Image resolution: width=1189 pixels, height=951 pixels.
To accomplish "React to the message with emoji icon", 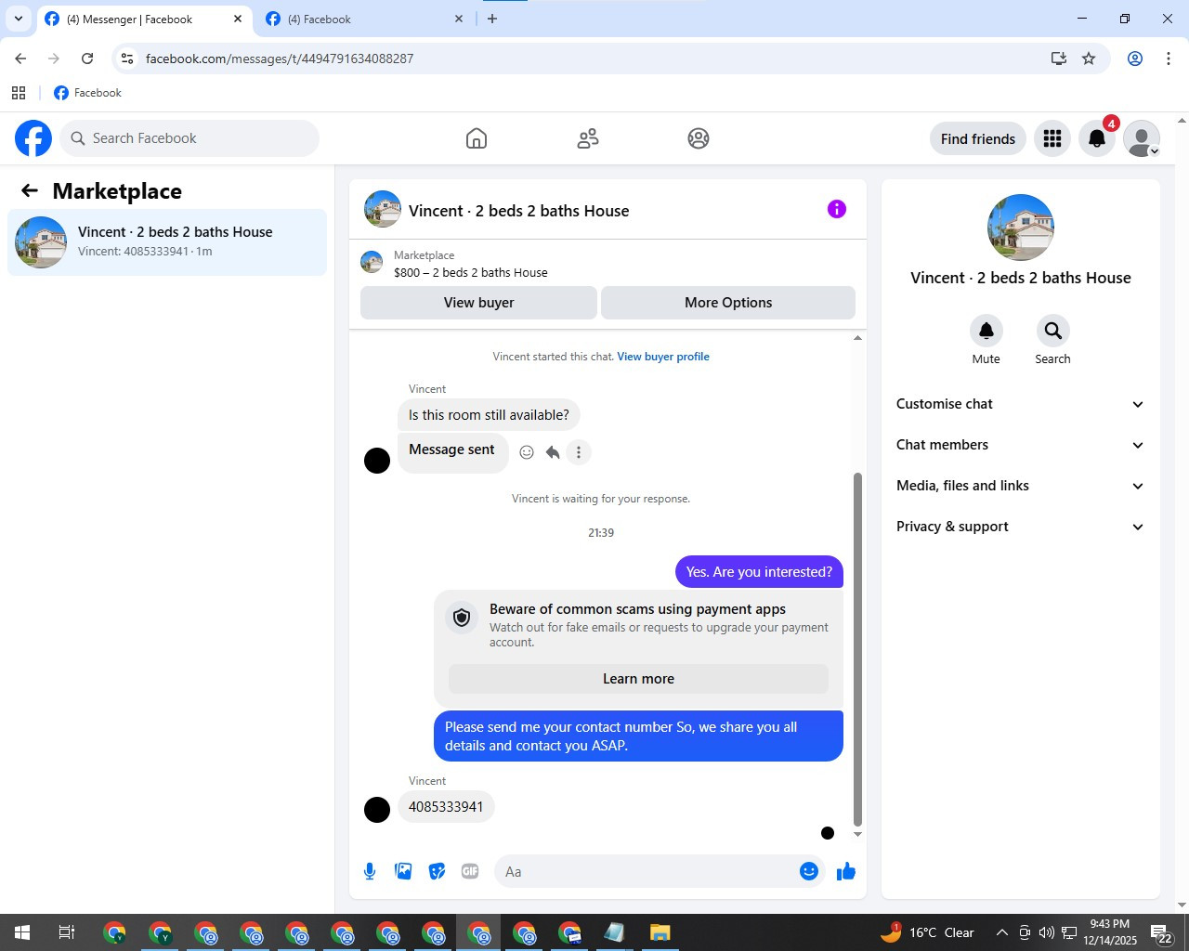I will pyautogui.click(x=527, y=452).
